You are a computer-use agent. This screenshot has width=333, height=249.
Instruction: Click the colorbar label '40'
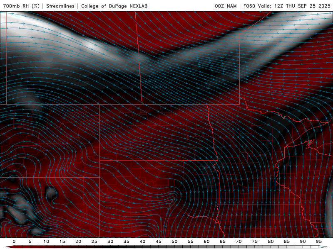142,242
